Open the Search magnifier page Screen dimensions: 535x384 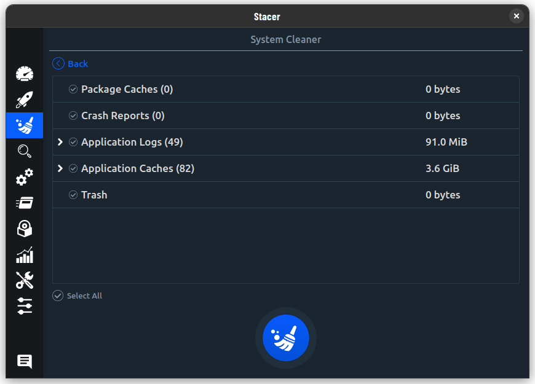[25, 151]
